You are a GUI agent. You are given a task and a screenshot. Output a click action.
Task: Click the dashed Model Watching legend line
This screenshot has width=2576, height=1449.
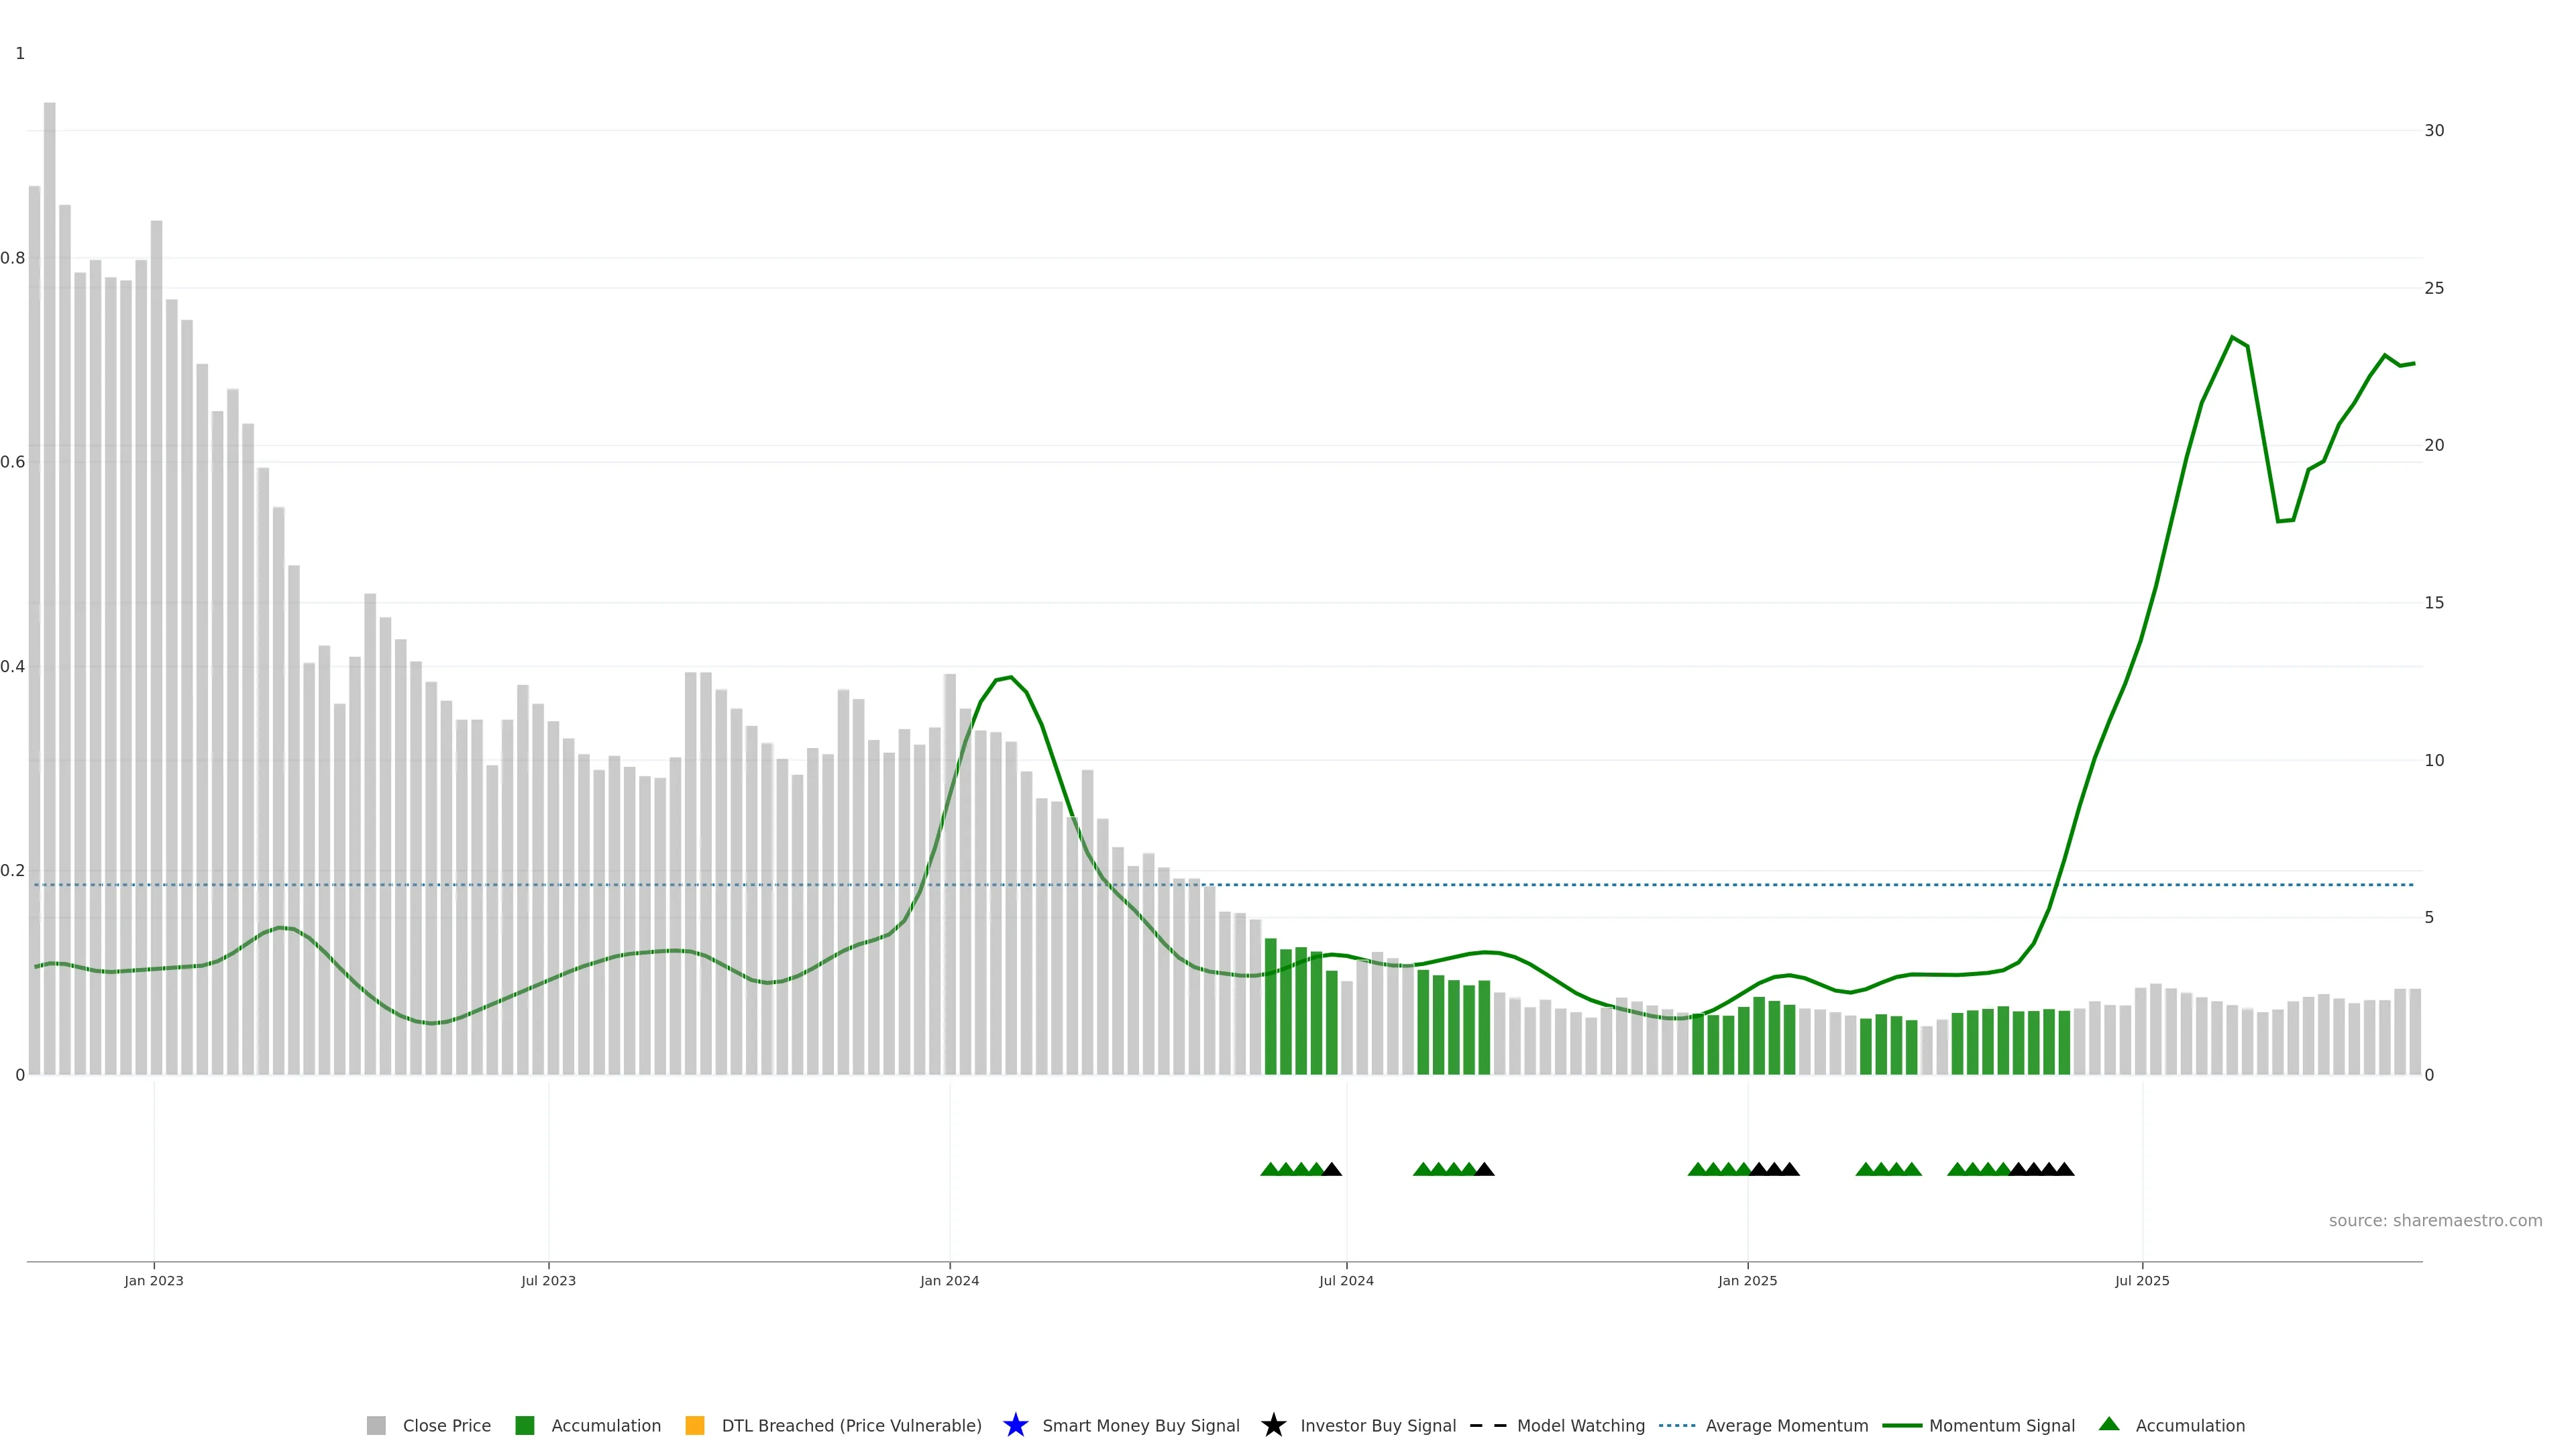[x=1487, y=1425]
